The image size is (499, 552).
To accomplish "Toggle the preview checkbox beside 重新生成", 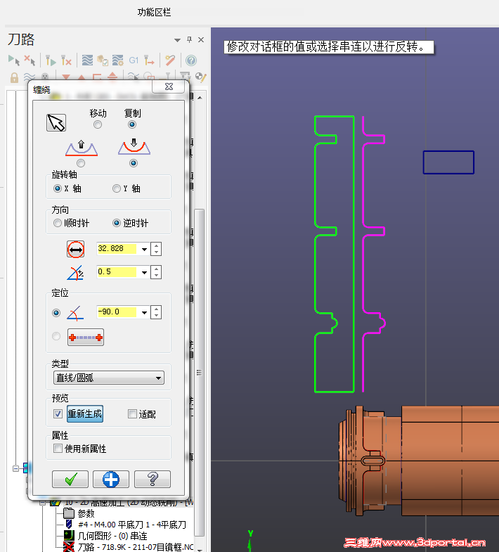I will pos(58,413).
